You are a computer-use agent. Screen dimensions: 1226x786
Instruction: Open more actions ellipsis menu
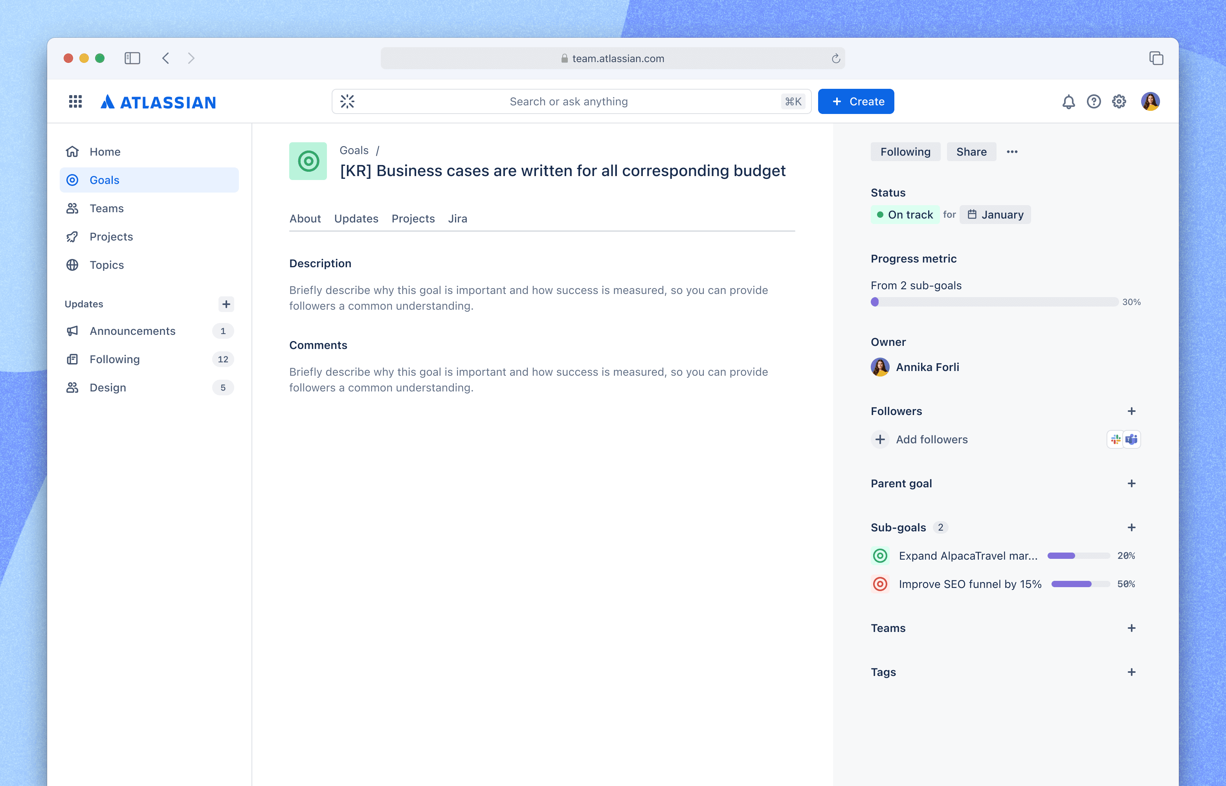point(1012,152)
